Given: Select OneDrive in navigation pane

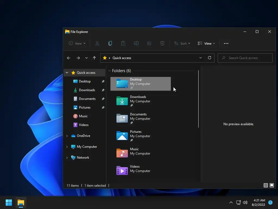Looking at the screenshot, I should click(x=83, y=136).
